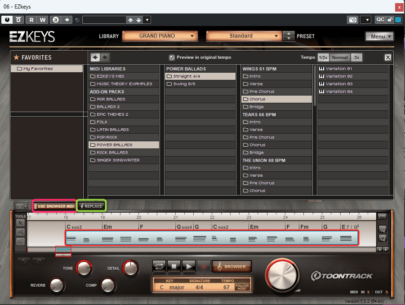Open BALLADS 2 add-on pack

[x=124, y=107]
